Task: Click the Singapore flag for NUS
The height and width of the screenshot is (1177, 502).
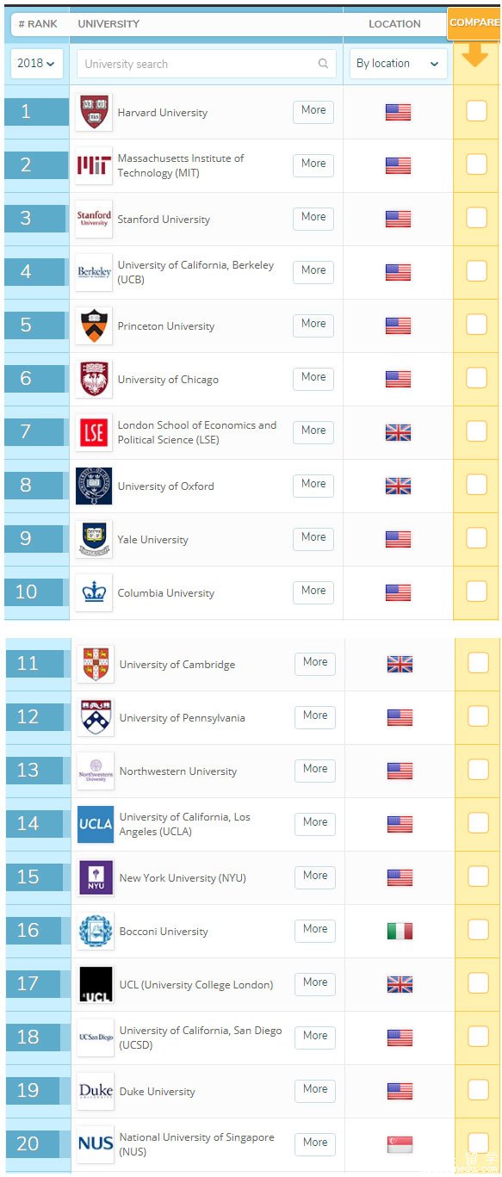Action: click(400, 1144)
